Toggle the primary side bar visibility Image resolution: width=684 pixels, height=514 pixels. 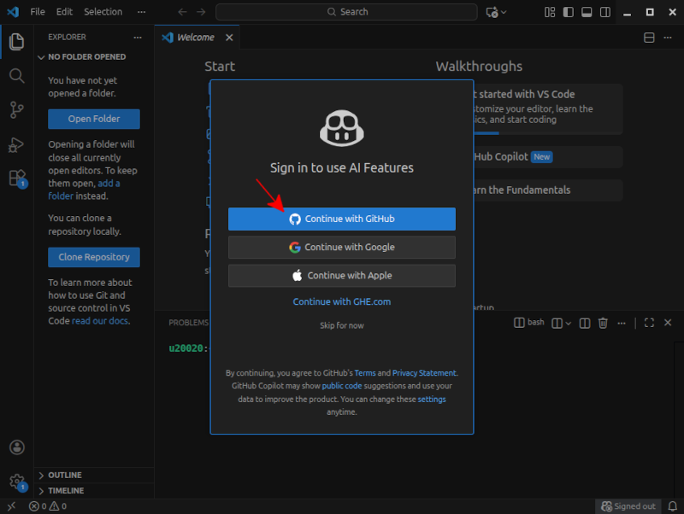click(569, 12)
